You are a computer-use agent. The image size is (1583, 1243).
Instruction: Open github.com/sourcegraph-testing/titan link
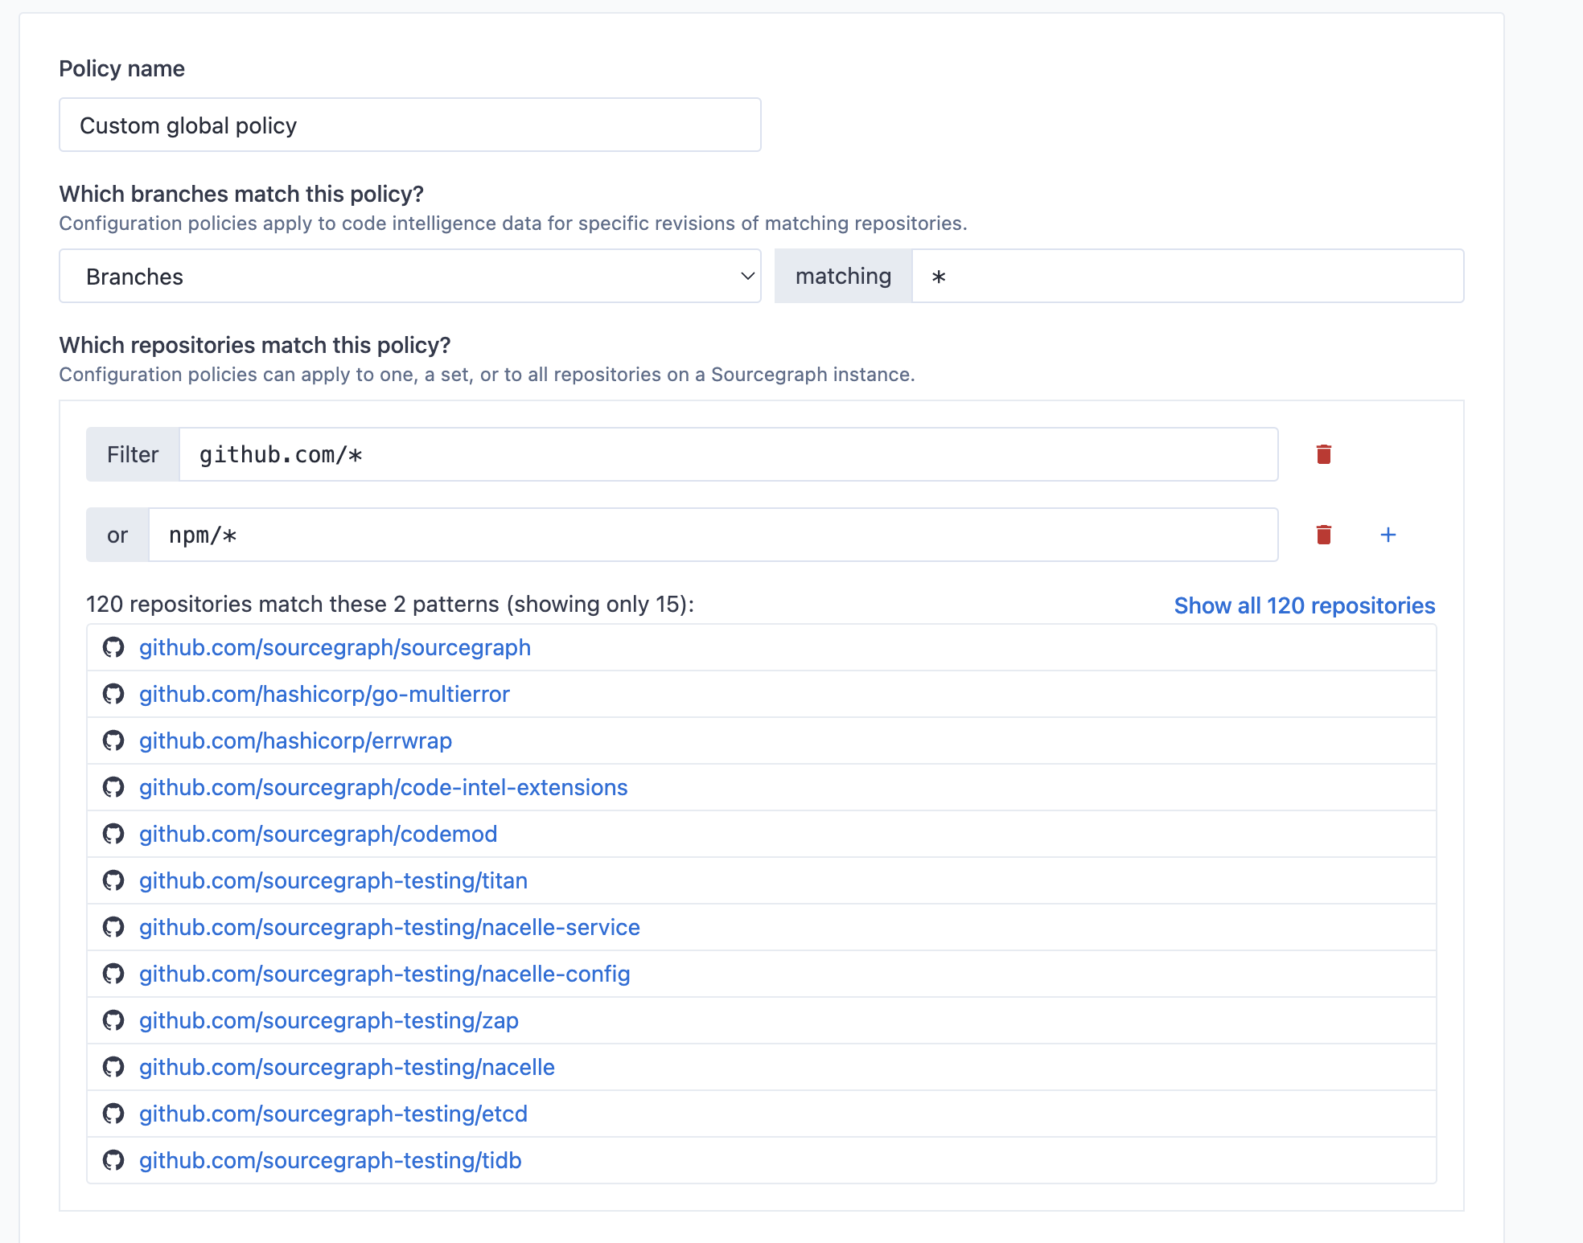tap(333, 880)
